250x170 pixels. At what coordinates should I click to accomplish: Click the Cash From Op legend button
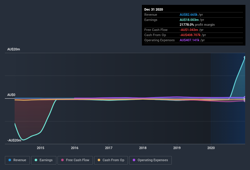click(111, 160)
